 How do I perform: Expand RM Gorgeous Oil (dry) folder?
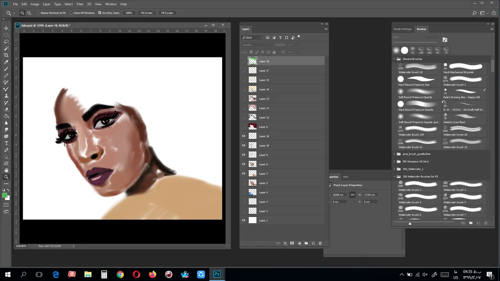[x=394, y=162]
